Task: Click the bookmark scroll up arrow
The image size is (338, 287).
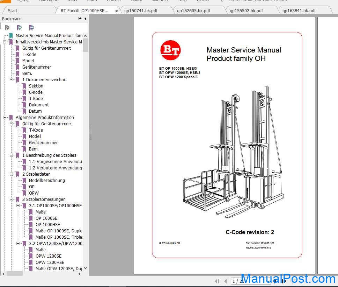Action: pyautogui.click(x=85, y=36)
